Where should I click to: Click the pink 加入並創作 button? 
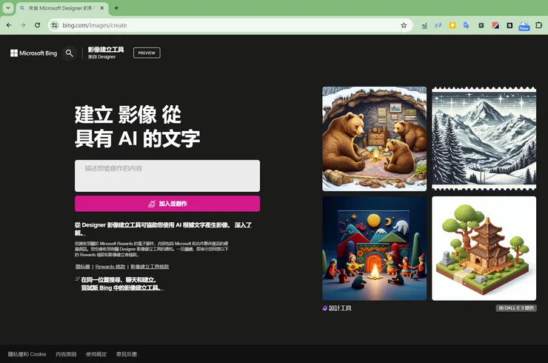click(x=167, y=204)
